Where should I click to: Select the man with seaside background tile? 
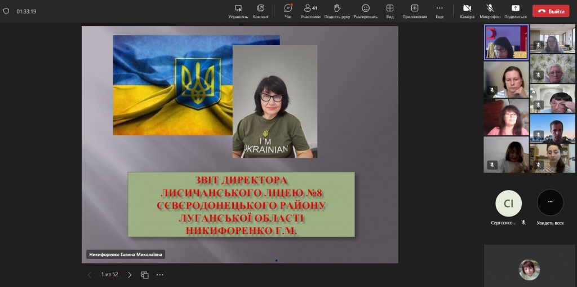[552, 128]
